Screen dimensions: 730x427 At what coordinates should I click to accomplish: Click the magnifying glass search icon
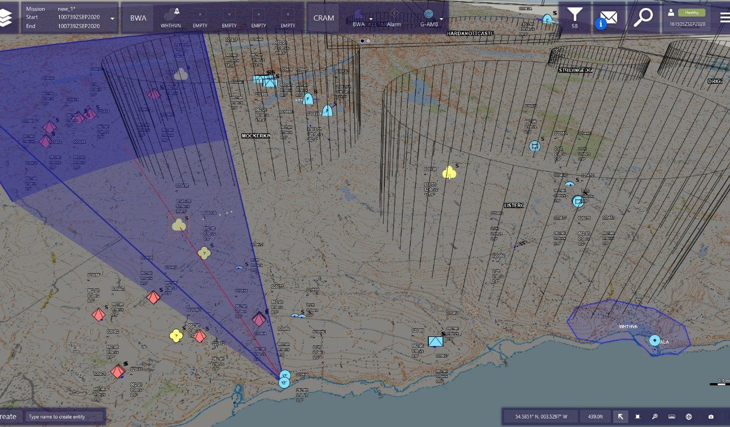point(643,17)
